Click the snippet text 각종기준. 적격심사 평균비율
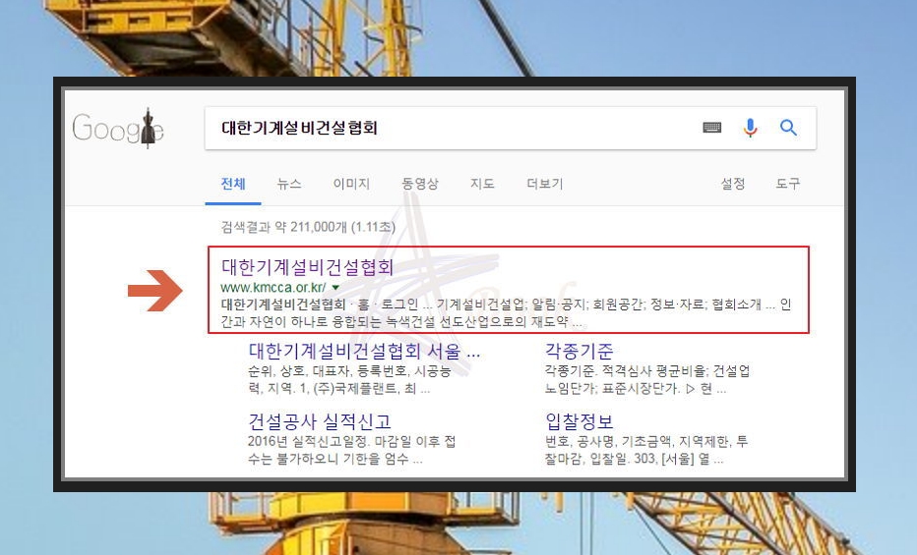 647,371
